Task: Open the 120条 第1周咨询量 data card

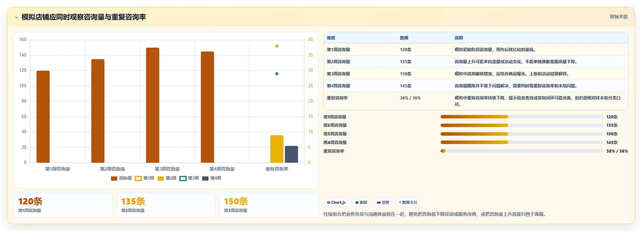Action: coord(63,205)
